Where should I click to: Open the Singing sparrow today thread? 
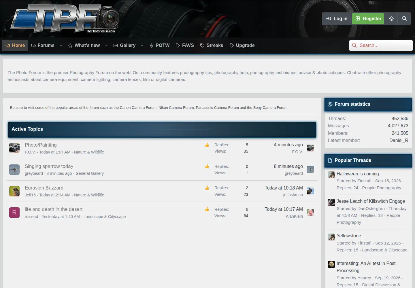click(49, 166)
